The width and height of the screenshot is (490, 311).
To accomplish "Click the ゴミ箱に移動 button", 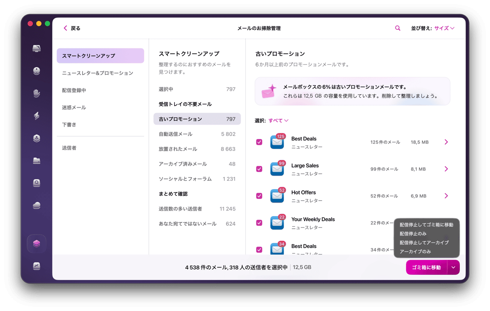I will (427, 267).
